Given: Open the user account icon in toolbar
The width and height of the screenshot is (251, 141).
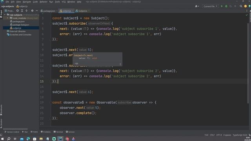Looking at the screenshot, I should click(197, 6).
